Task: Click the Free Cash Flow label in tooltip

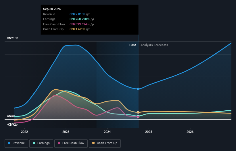Action: point(54,24)
